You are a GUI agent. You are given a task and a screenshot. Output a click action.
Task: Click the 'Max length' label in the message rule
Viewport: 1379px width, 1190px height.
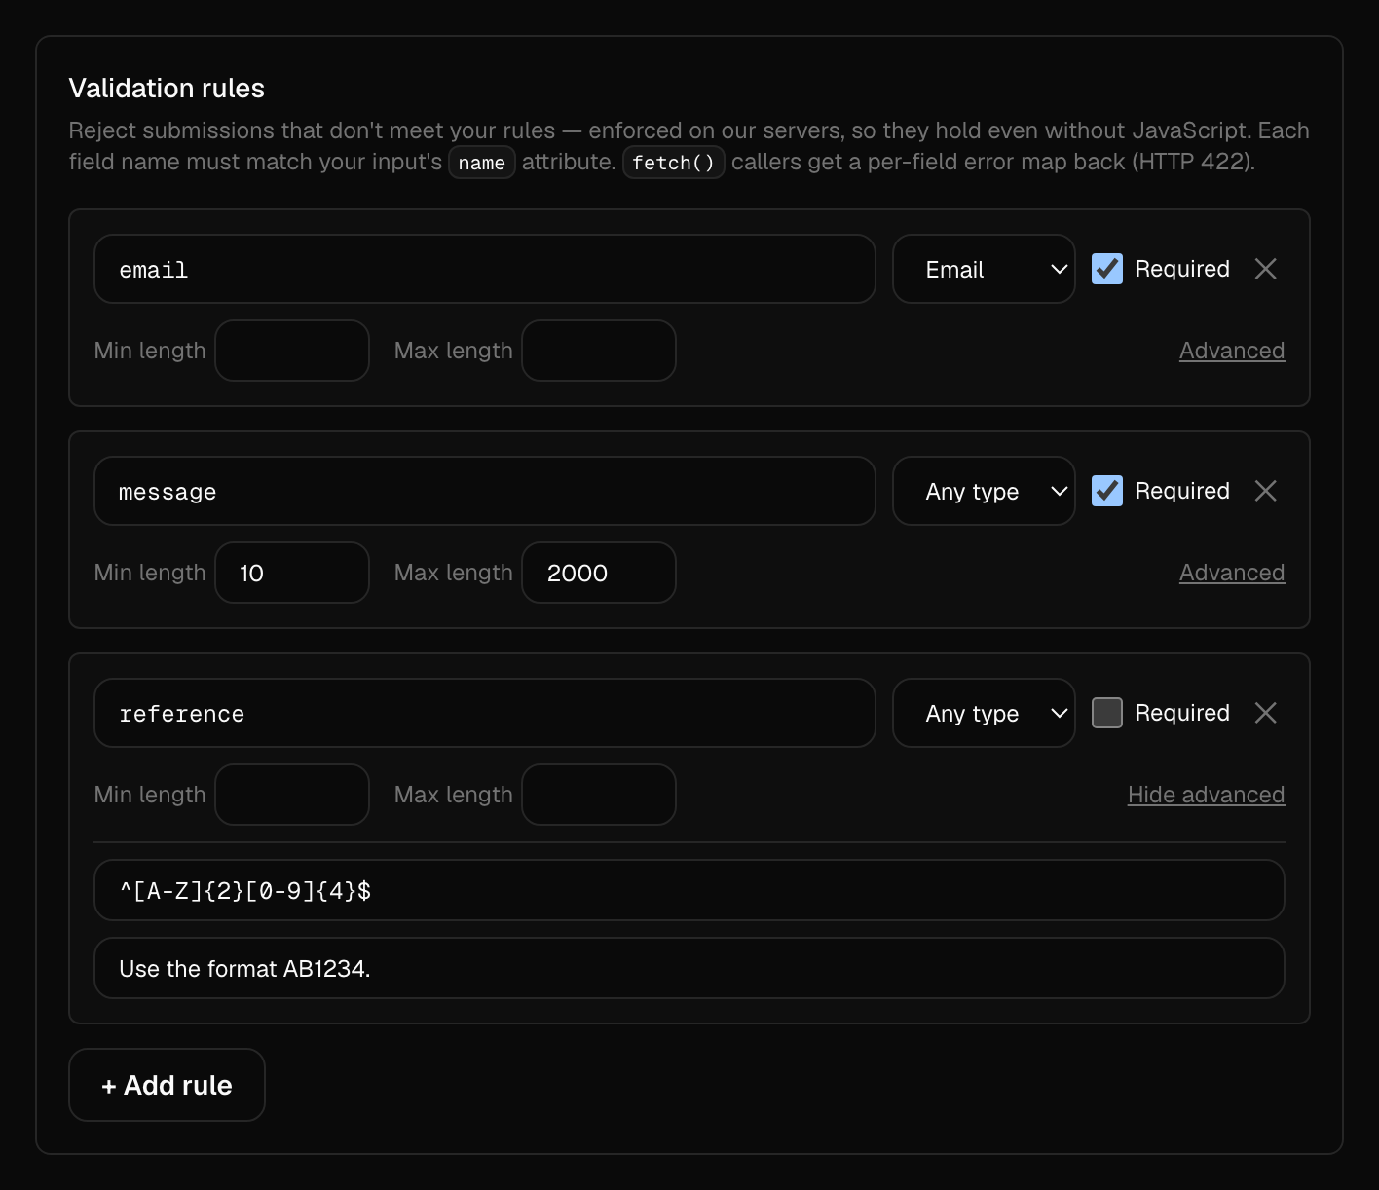(454, 573)
